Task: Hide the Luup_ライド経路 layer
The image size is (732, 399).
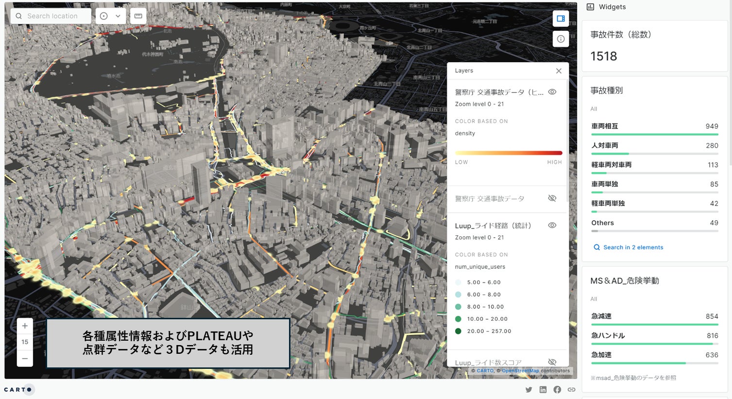Action: tap(552, 226)
